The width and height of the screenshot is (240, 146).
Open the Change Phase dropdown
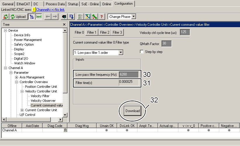point(134,17)
